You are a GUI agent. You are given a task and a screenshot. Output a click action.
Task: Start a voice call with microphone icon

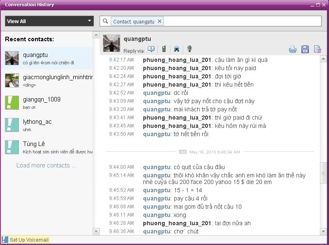(189, 49)
